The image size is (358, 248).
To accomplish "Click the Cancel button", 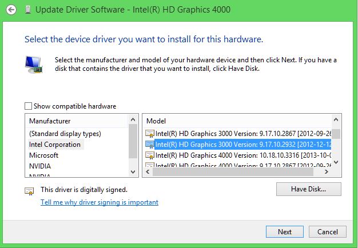I will [x=328, y=232].
